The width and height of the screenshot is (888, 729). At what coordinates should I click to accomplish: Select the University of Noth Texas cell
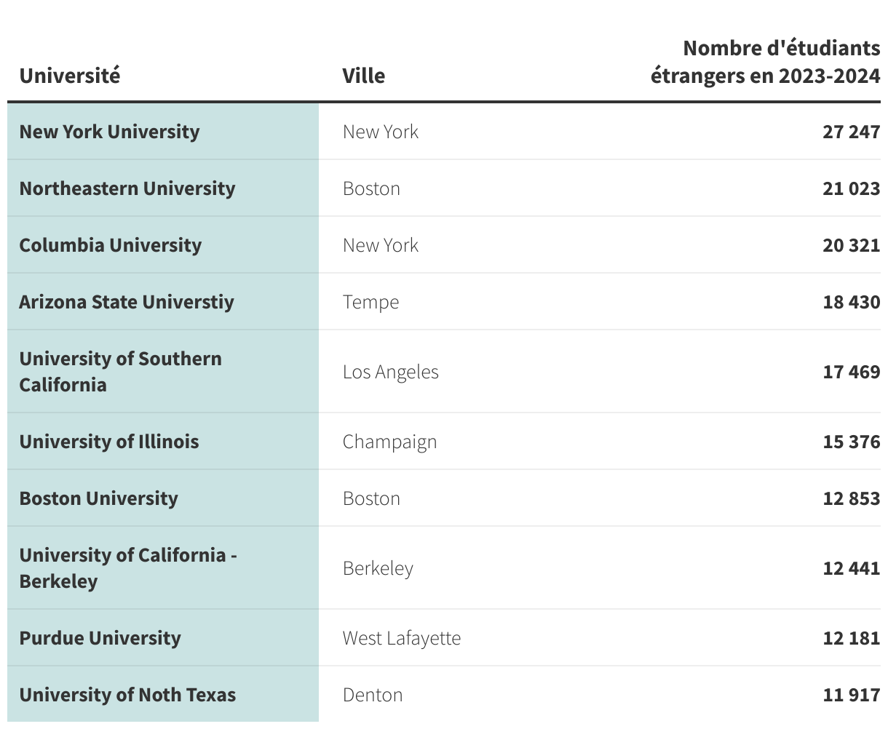(127, 695)
